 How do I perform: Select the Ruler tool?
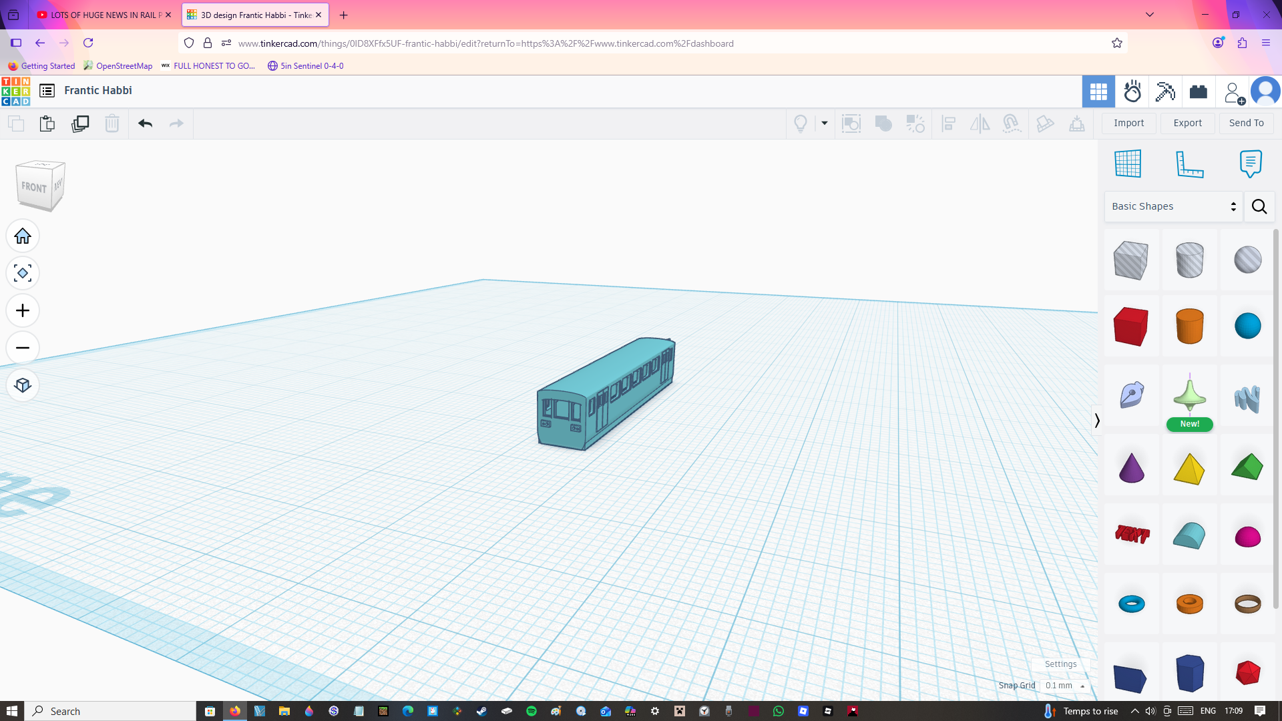pos(1189,164)
